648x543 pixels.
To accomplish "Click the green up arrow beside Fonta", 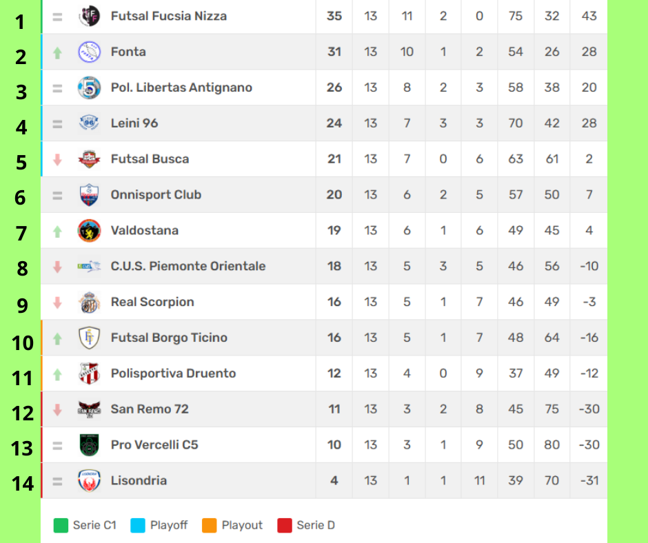I will pyautogui.click(x=57, y=52).
